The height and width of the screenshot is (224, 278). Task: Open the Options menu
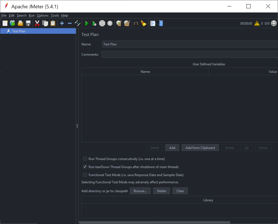pyautogui.click(x=43, y=16)
